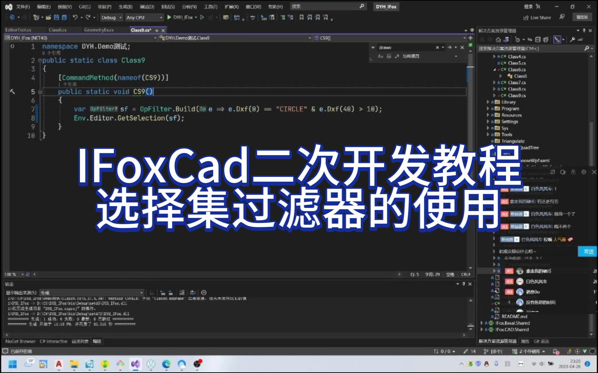Click the Live Share button
598x373 pixels.
tap(537, 18)
